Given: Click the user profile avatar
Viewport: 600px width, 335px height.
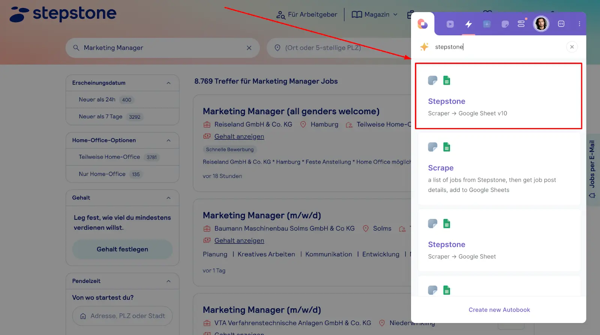Looking at the screenshot, I should tap(541, 24).
